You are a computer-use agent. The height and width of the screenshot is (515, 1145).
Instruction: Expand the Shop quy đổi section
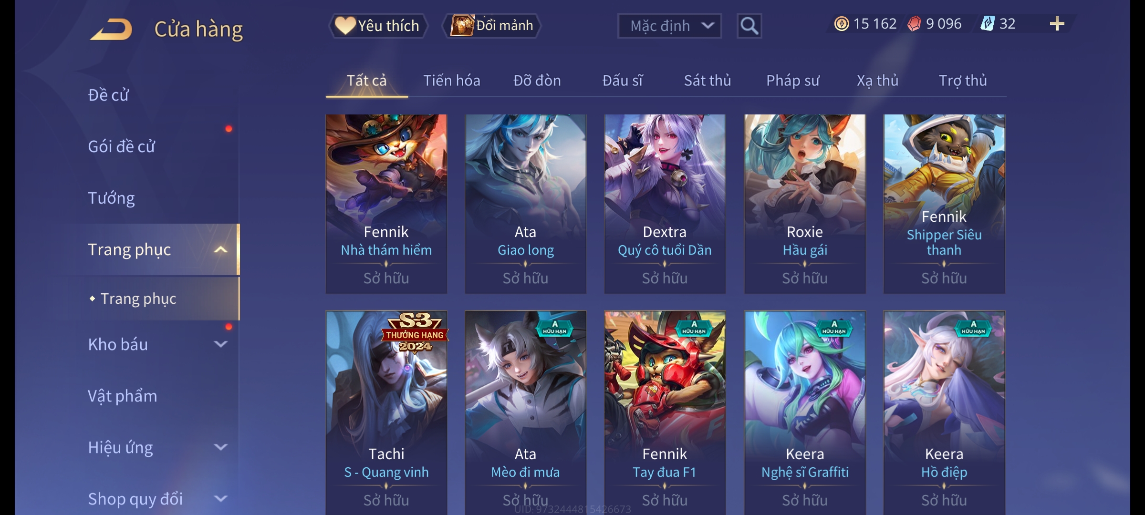tap(220, 499)
